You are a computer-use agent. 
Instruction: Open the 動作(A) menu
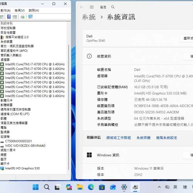click(5, 10)
